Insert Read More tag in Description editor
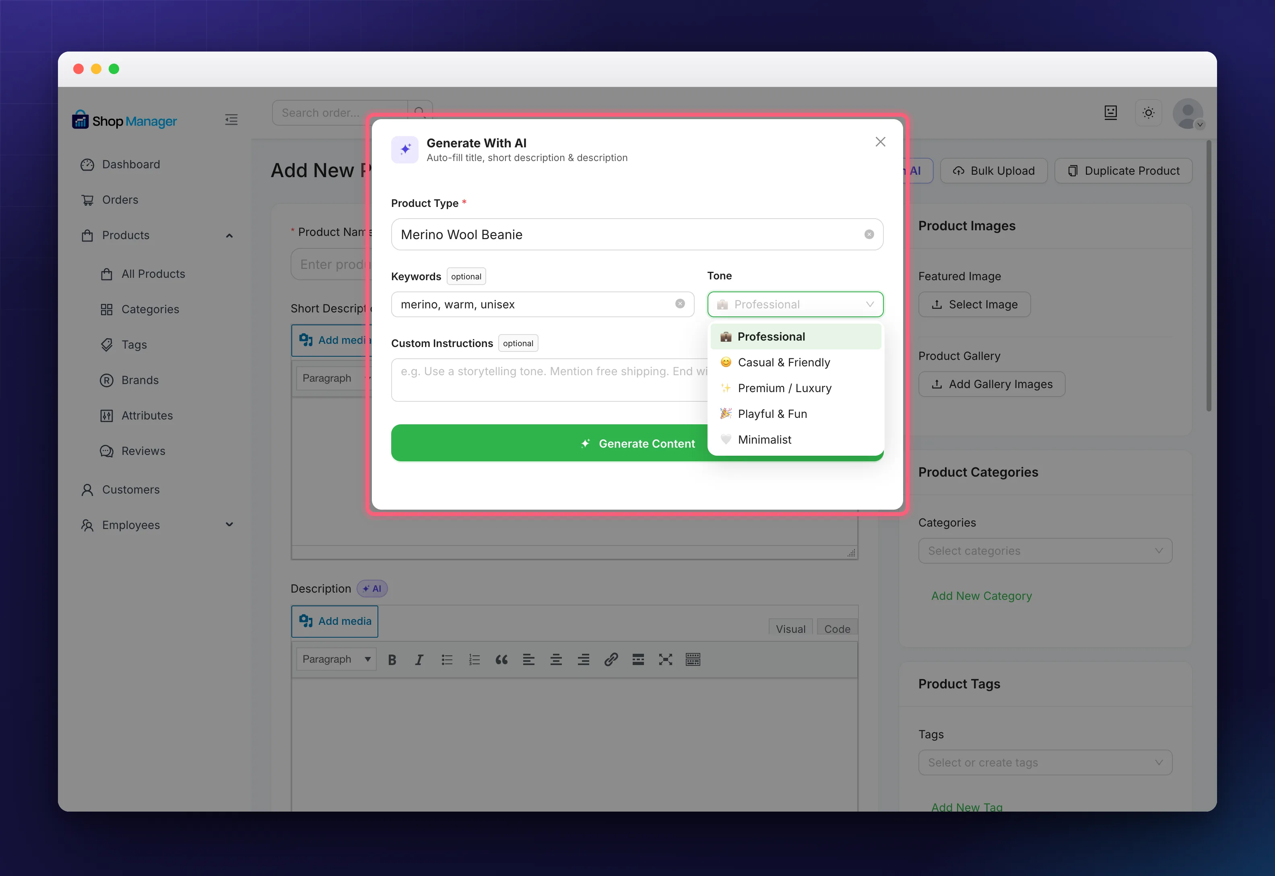 tap(638, 660)
